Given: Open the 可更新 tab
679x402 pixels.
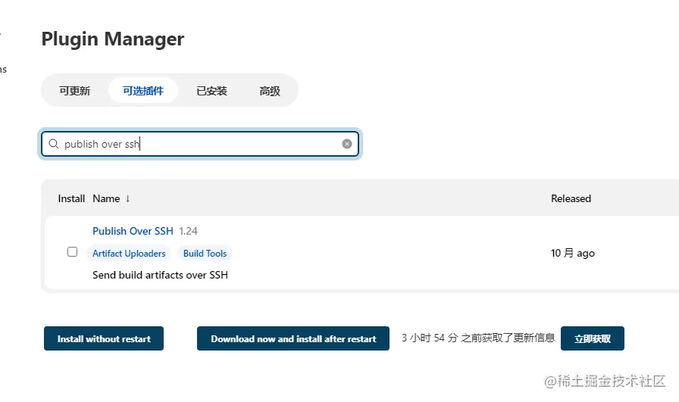Looking at the screenshot, I should 74,91.
